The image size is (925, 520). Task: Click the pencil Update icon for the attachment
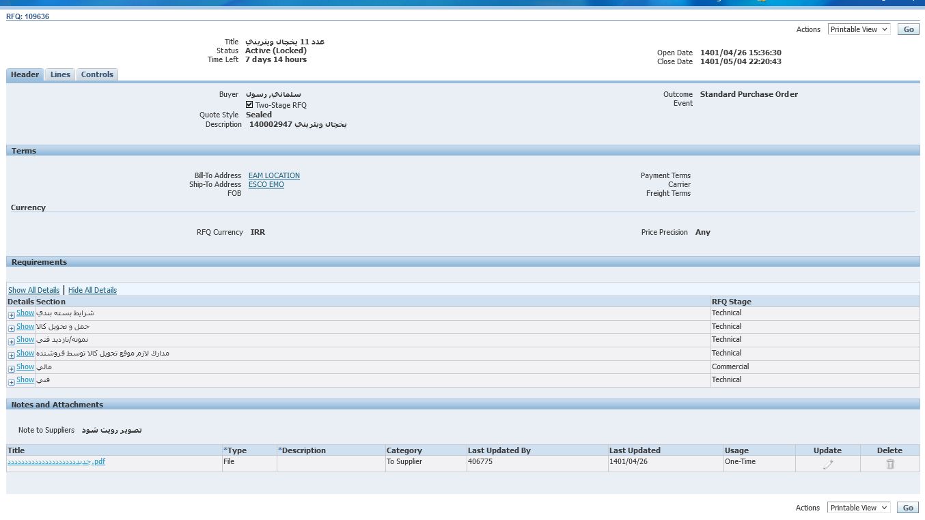click(x=828, y=464)
